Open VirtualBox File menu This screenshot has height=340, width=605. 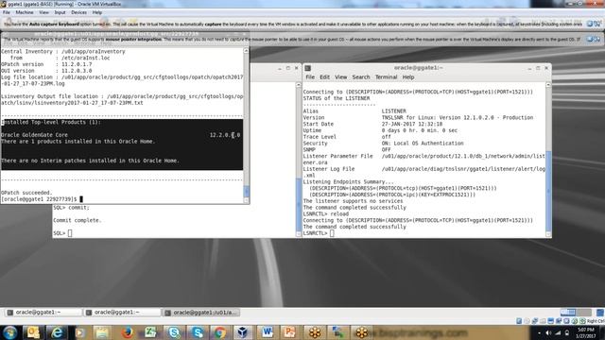click(x=7, y=12)
